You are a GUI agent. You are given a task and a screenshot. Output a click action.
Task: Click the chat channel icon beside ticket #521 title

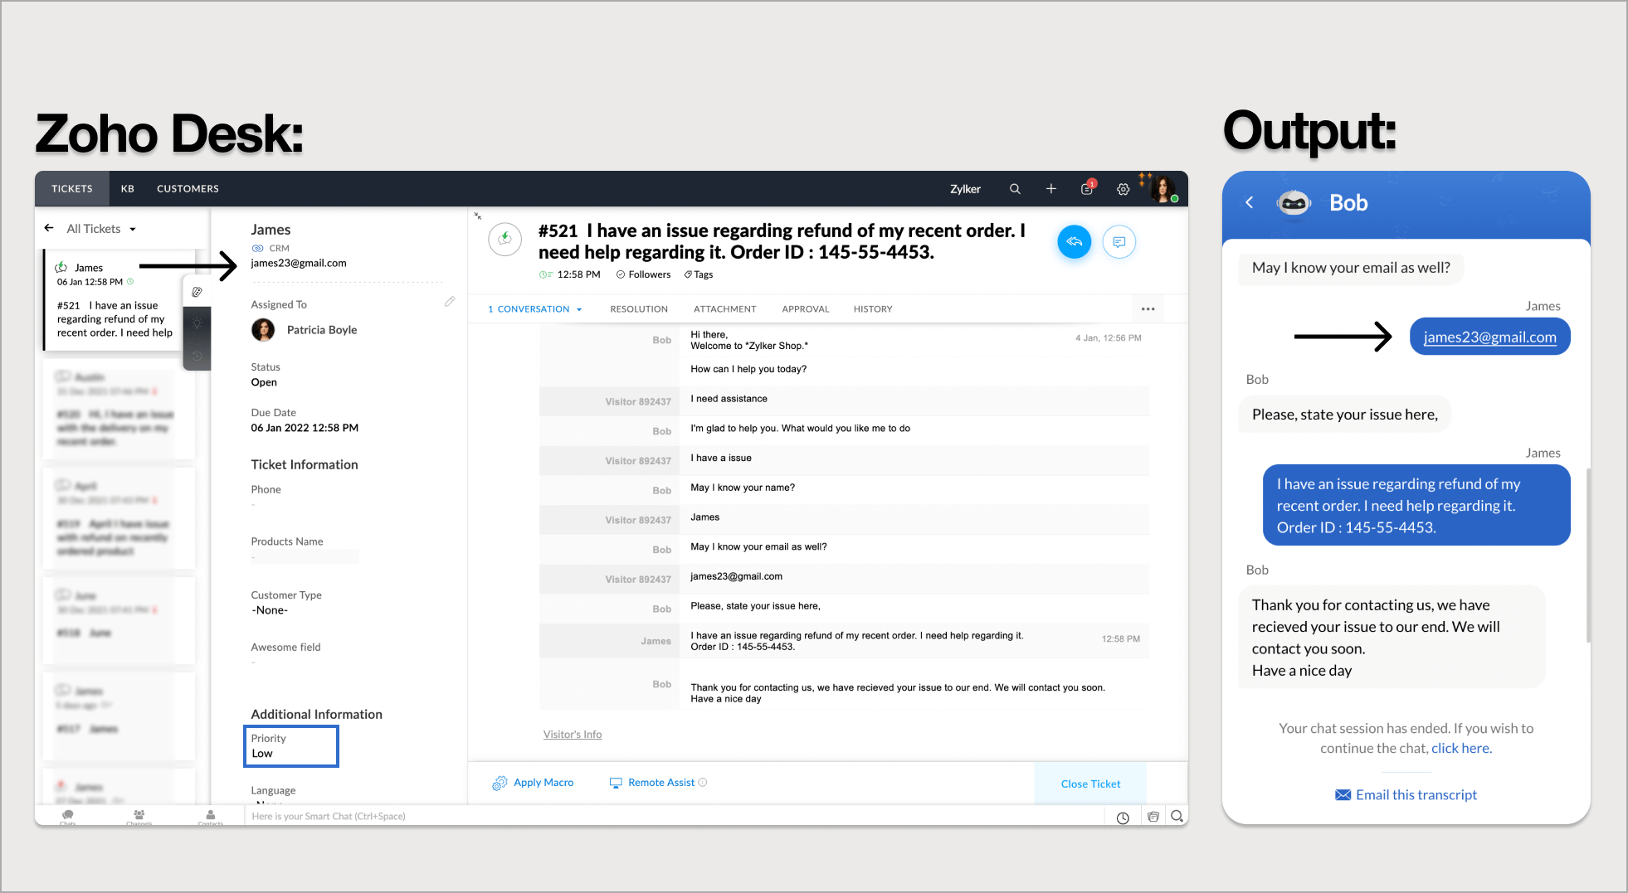[x=504, y=240]
